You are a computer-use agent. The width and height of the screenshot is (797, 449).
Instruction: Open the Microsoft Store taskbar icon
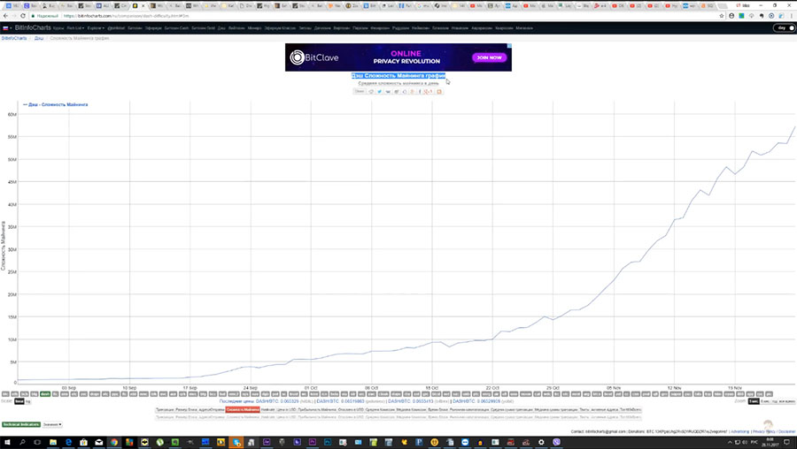[x=83, y=443]
